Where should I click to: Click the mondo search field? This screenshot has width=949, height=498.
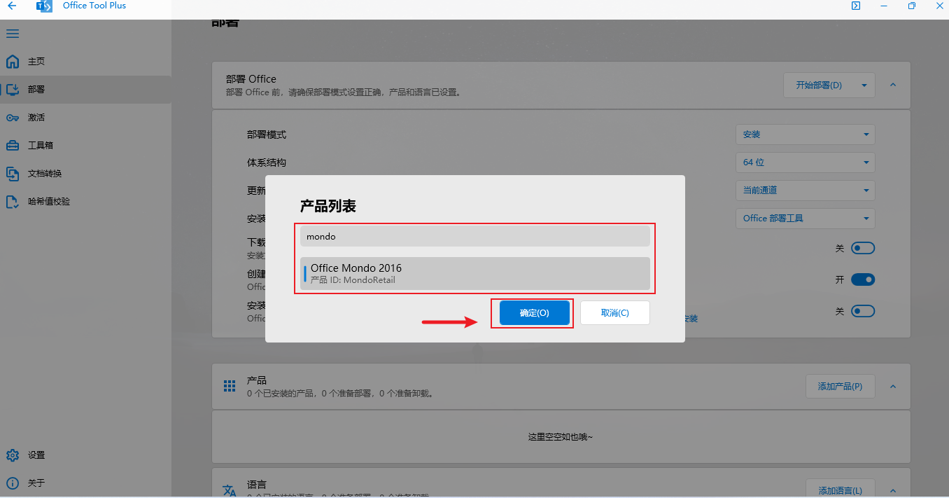point(474,237)
